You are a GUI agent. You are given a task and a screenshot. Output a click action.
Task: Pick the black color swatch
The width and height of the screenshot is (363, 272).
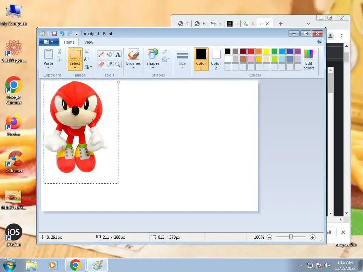pos(227,51)
